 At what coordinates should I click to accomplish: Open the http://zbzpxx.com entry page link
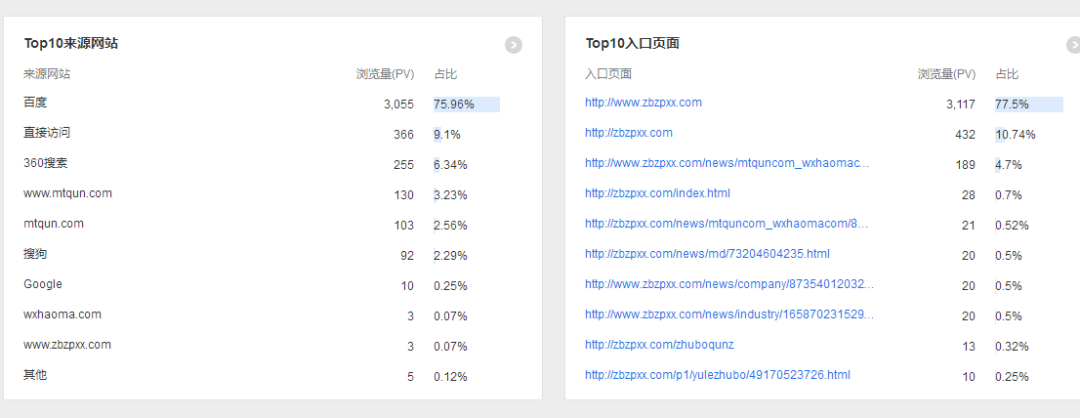click(x=628, y=133)
